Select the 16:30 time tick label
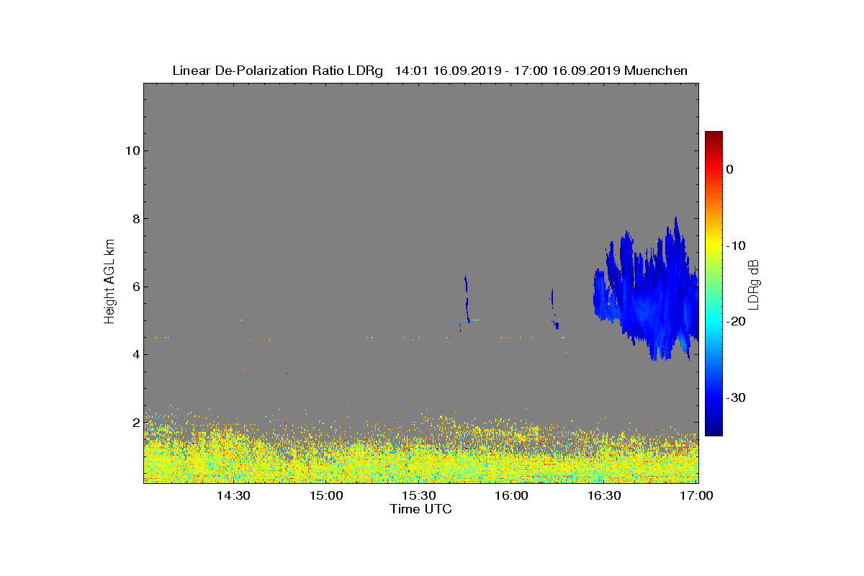Image resolution: width=864 pixels, height=576 pixels. [x=605, y=496]
